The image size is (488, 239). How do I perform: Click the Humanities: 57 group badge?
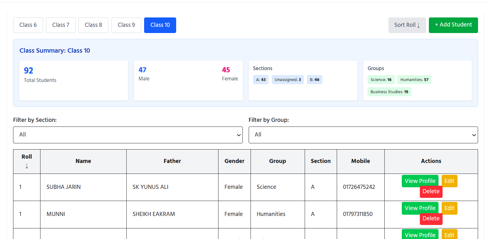(414, 80)
